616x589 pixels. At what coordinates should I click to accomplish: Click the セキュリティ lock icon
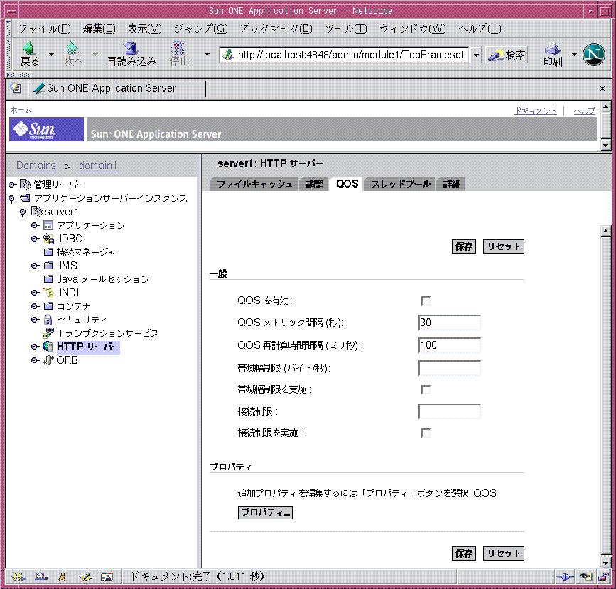tap(48, 320)
